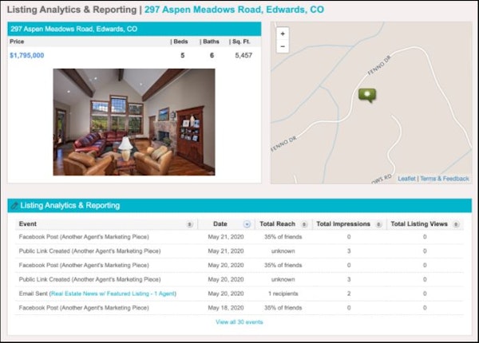Screen dimensions: 479x343
Task: Open the Leaflet attribution link
Action: pos(406,179)
